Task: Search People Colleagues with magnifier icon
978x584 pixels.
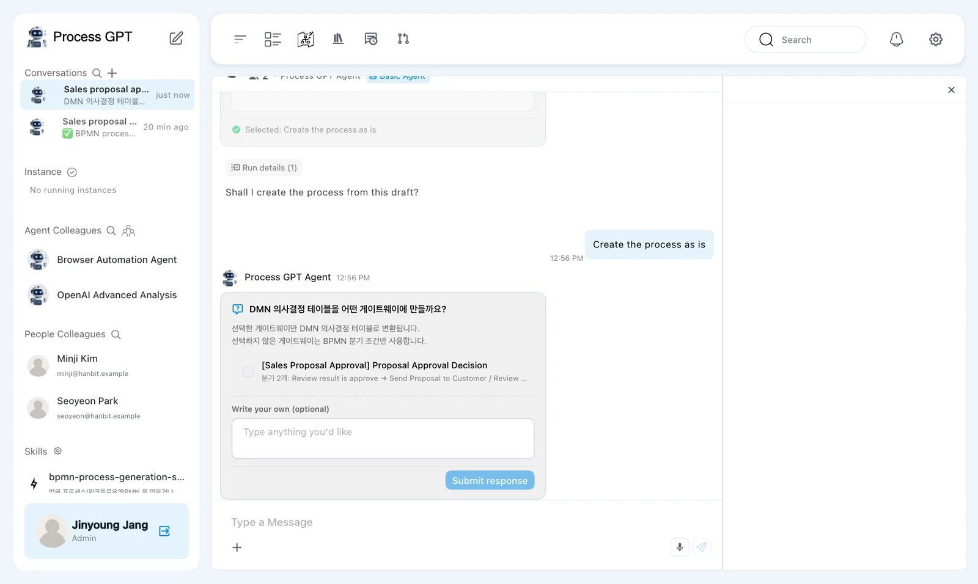Action: click(x=116, y=335)
